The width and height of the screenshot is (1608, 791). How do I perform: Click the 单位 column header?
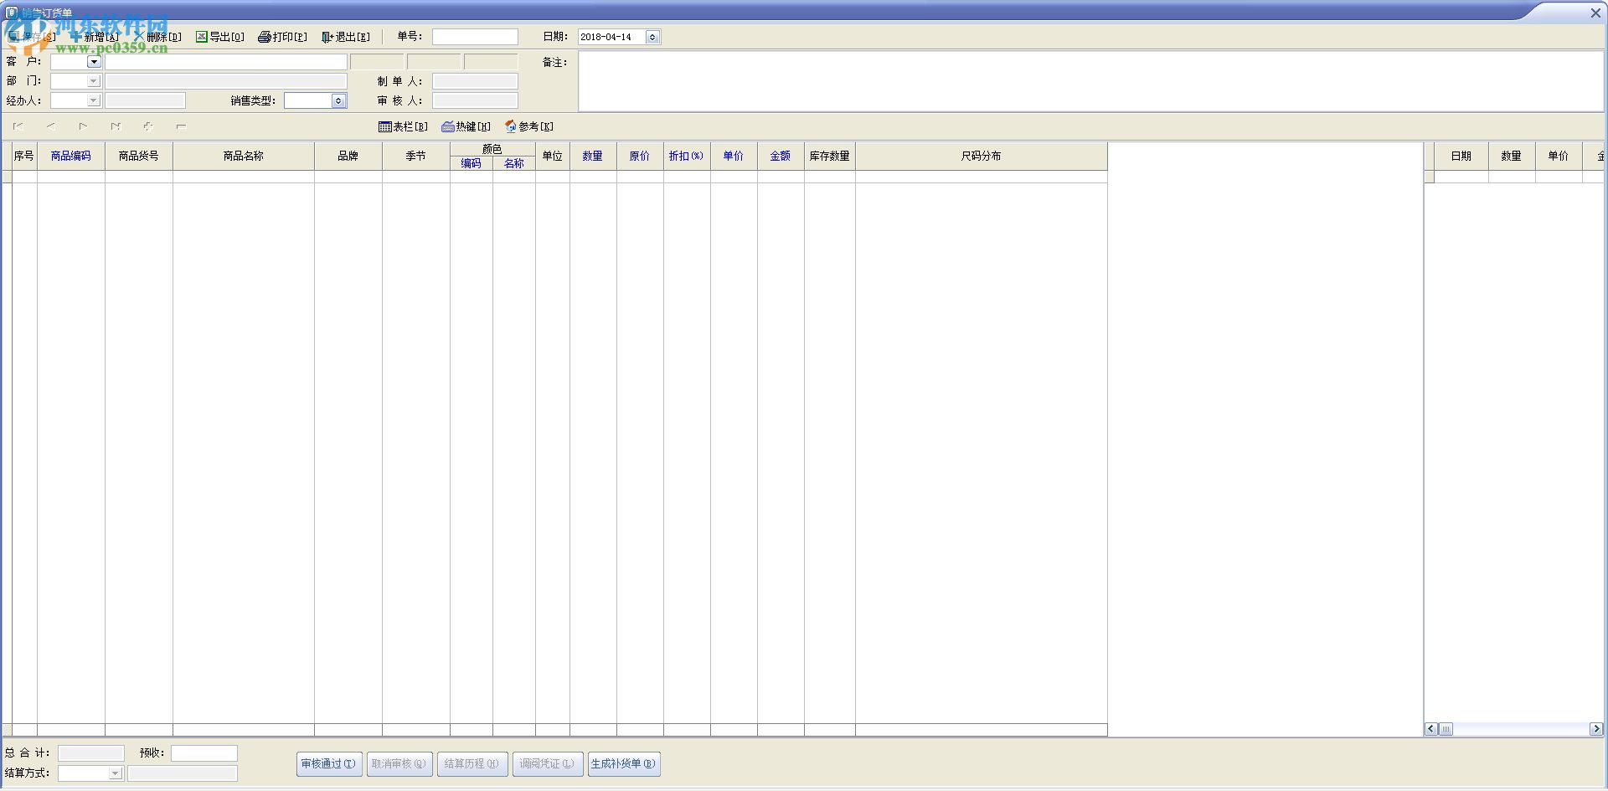point(553,157)
